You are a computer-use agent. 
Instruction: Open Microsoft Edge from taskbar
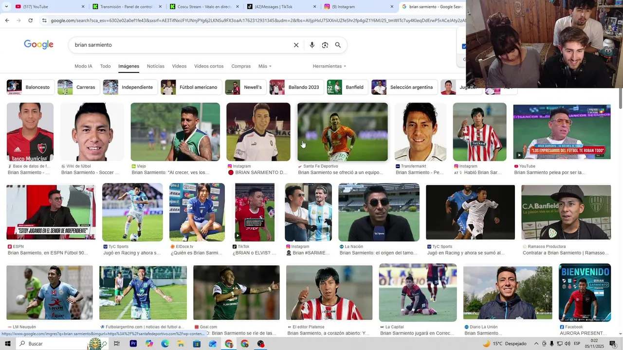[x=165, y=344]
